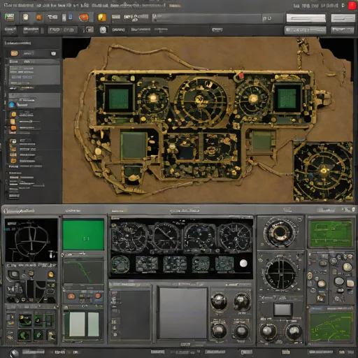Switch to the center tab above the gauge panel
The image size is (358, 358).
pos(185,210)
